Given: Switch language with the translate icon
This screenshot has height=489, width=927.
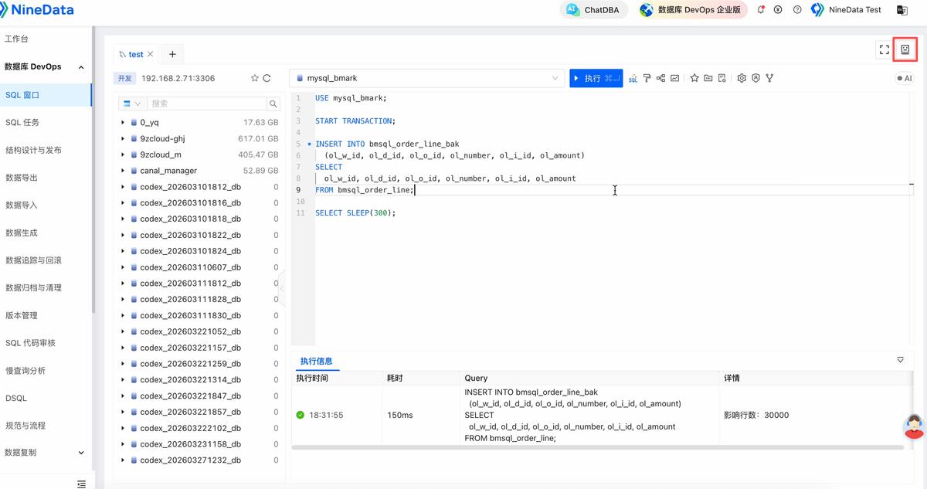Looking at the screenshot, I should (902, 10).
